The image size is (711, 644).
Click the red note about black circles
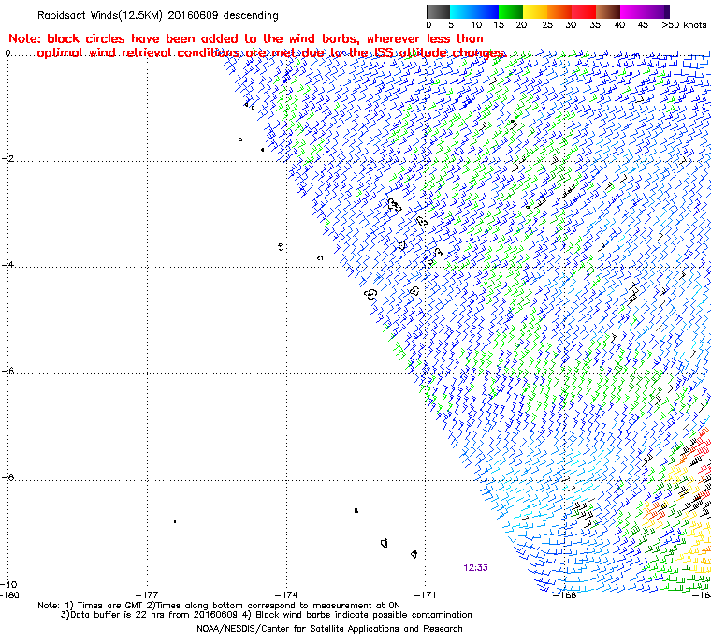[256, 46]
